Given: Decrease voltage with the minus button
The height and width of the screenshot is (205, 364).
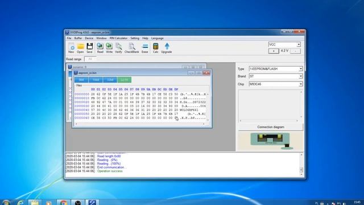Looking at the screenshot, I should [295, 51].
